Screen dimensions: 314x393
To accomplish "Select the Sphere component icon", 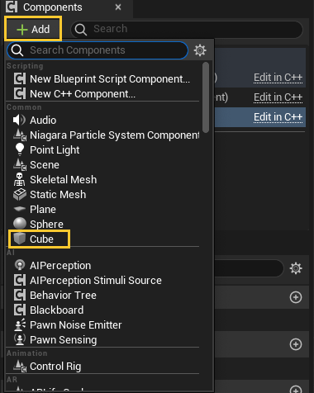I will (20, 224).
